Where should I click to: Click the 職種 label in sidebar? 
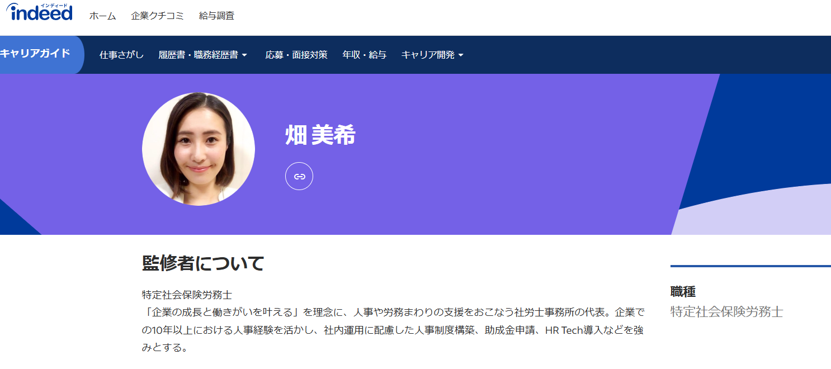[x=683, y=291]
